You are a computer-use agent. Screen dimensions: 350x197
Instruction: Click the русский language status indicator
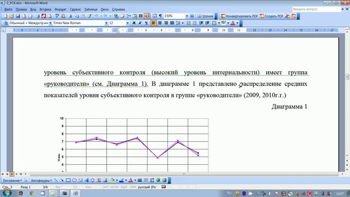(147, 187)
